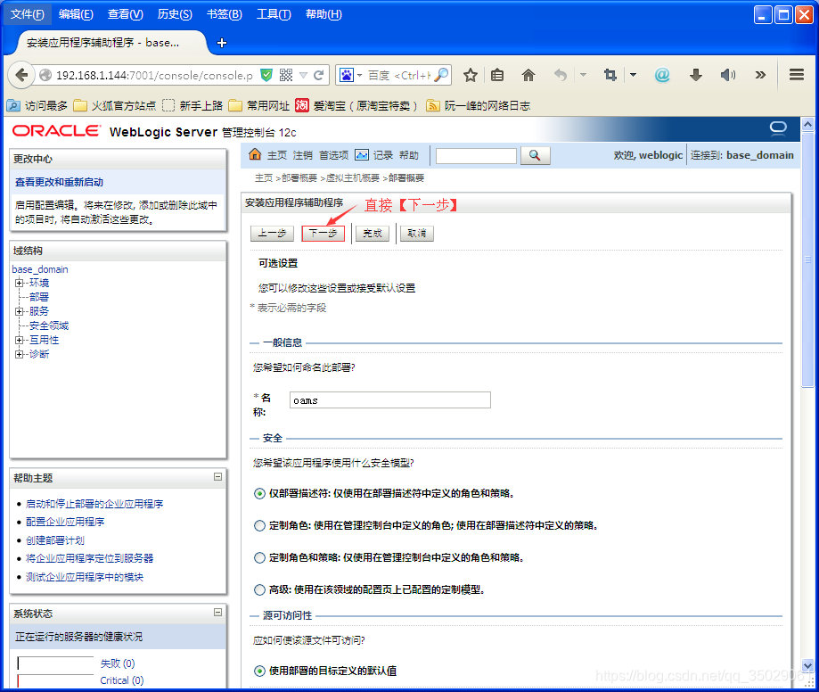Collapse the 系统状态 panel
This screenshot has width=819, height=692.
[217, 612]
